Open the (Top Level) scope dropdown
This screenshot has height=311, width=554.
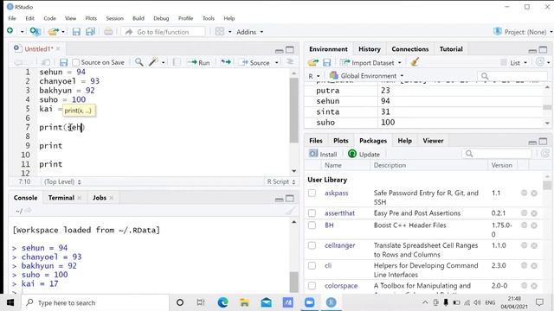click(x=62, y=182)
